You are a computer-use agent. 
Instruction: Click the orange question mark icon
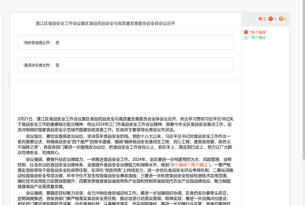coord(281,19)
